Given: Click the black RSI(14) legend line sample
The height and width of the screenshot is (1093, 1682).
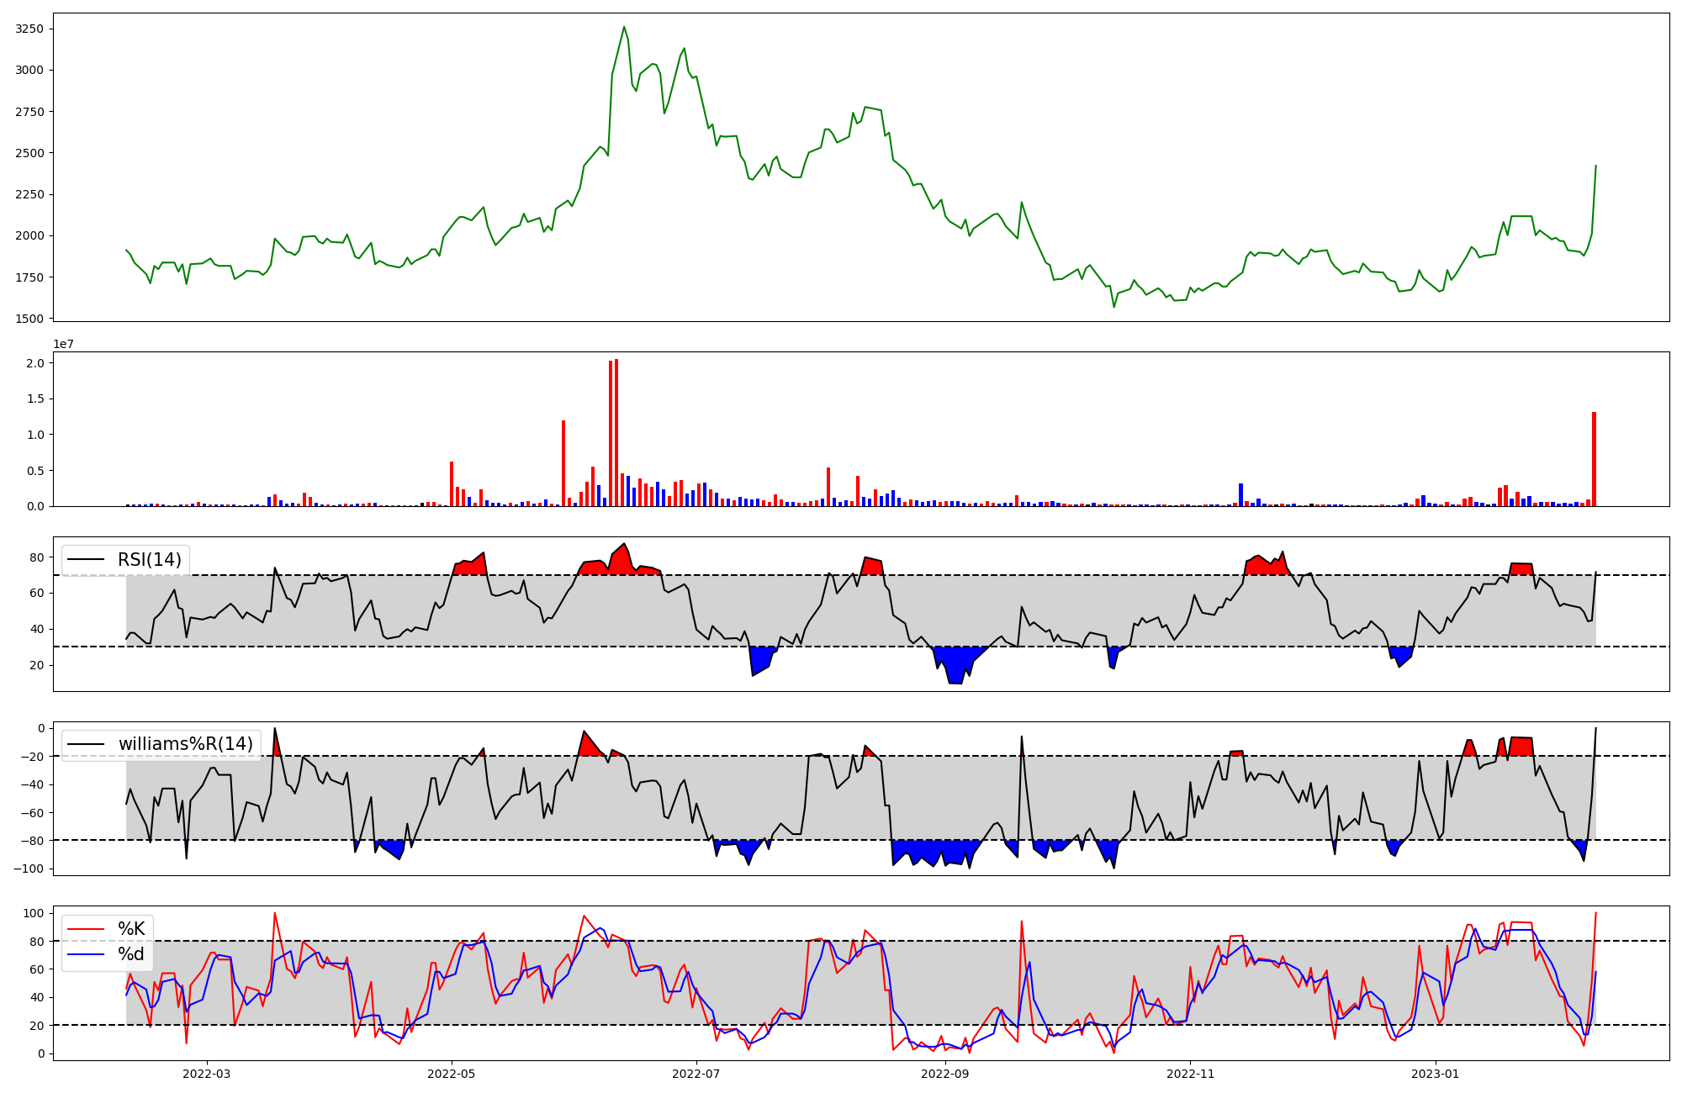Looking at the screenshot, I should (x=86, y=560).
